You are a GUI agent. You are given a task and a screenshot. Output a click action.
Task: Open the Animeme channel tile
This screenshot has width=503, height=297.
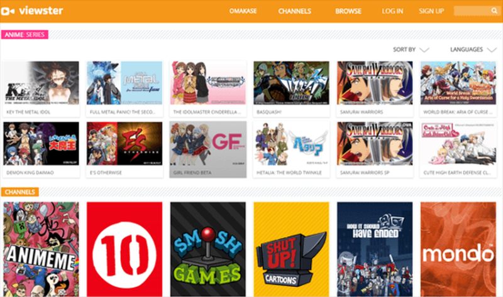pos(41,249)
